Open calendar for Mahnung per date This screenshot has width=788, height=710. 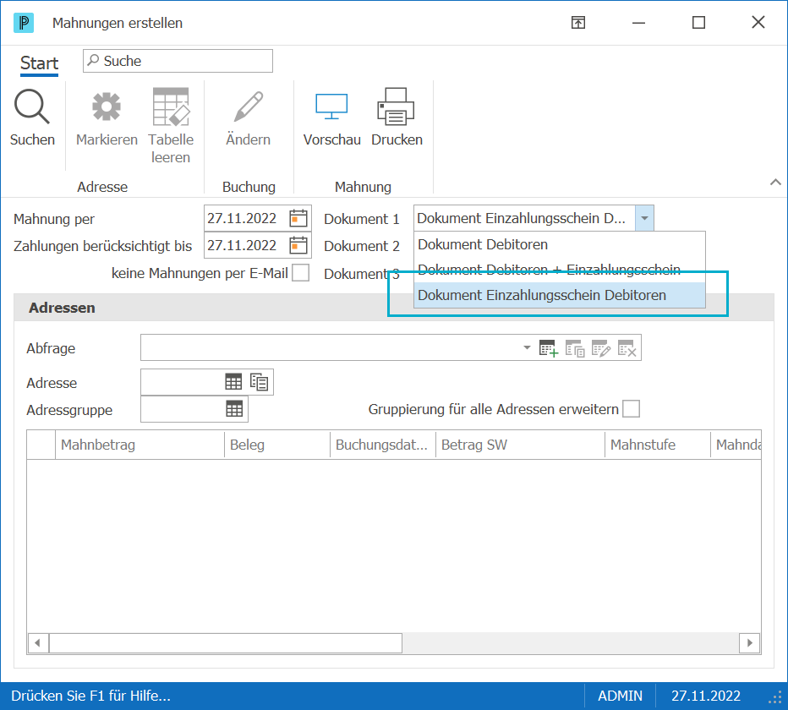tap(298, 219)
